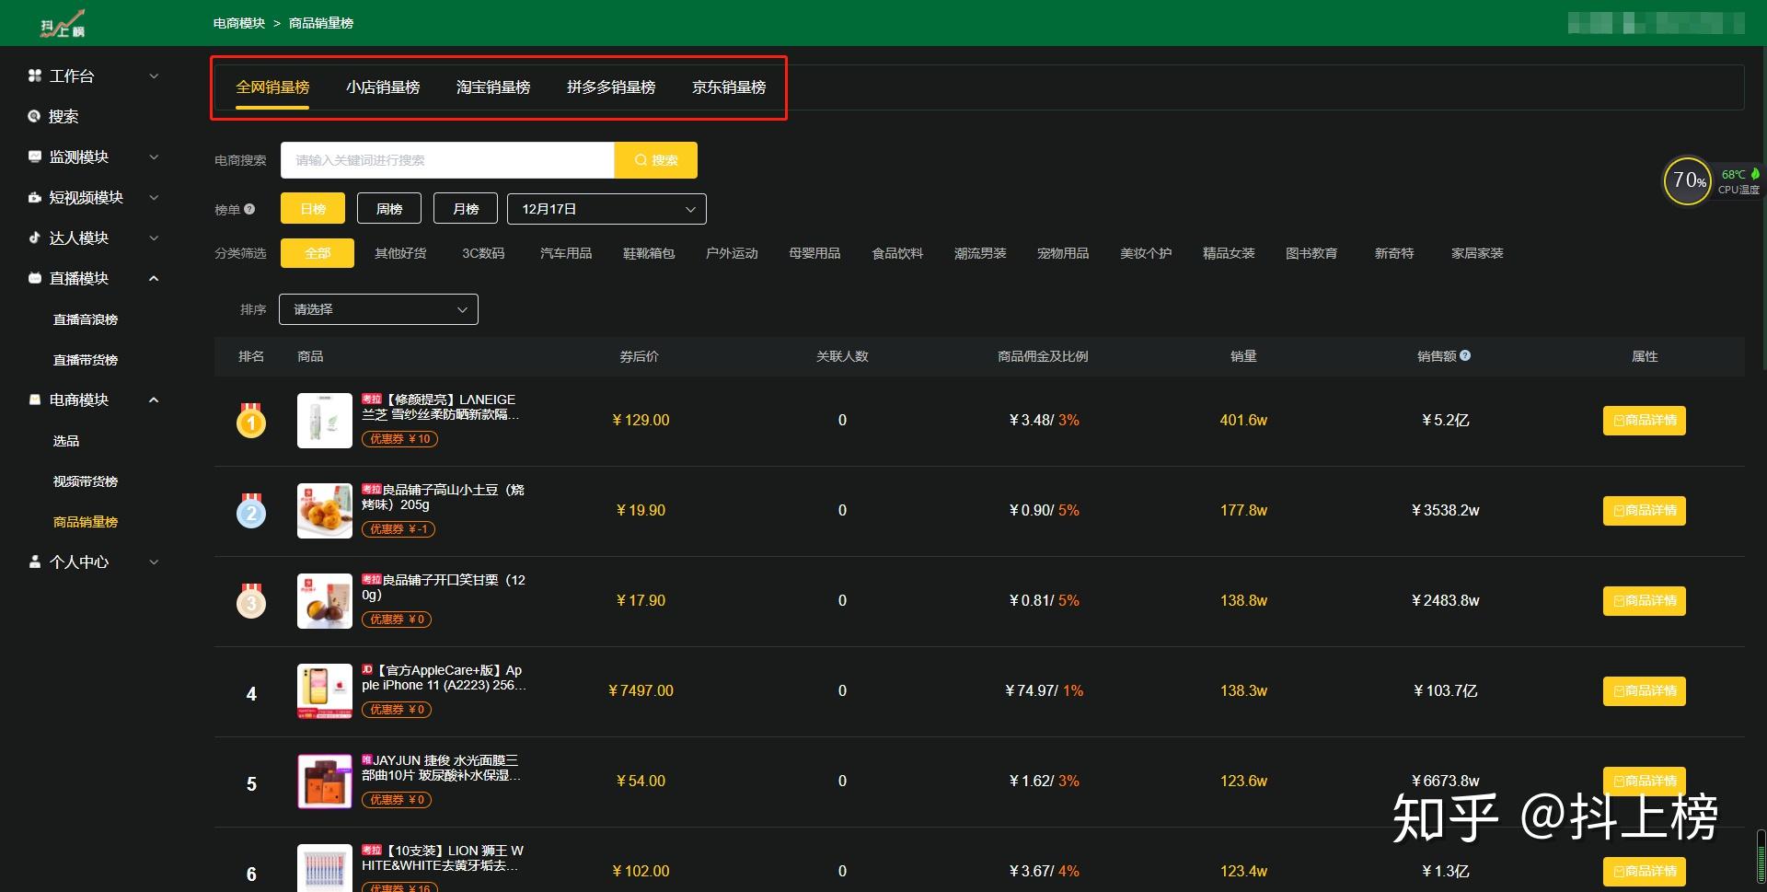
Task: Open 视频带货榜 in sidebar
Action: (86, 481)
